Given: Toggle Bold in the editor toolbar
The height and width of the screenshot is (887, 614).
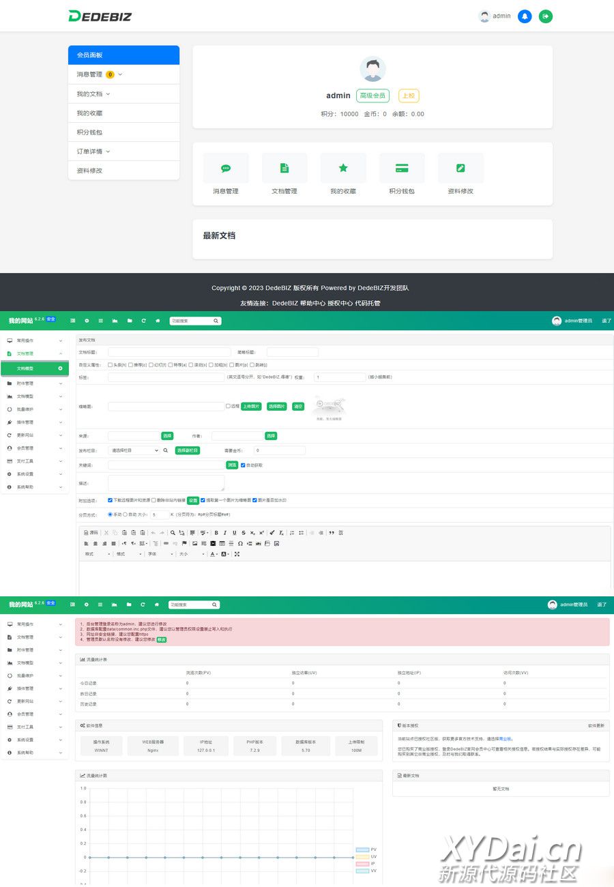Looking at the screenshot, I should click(216, 532).
